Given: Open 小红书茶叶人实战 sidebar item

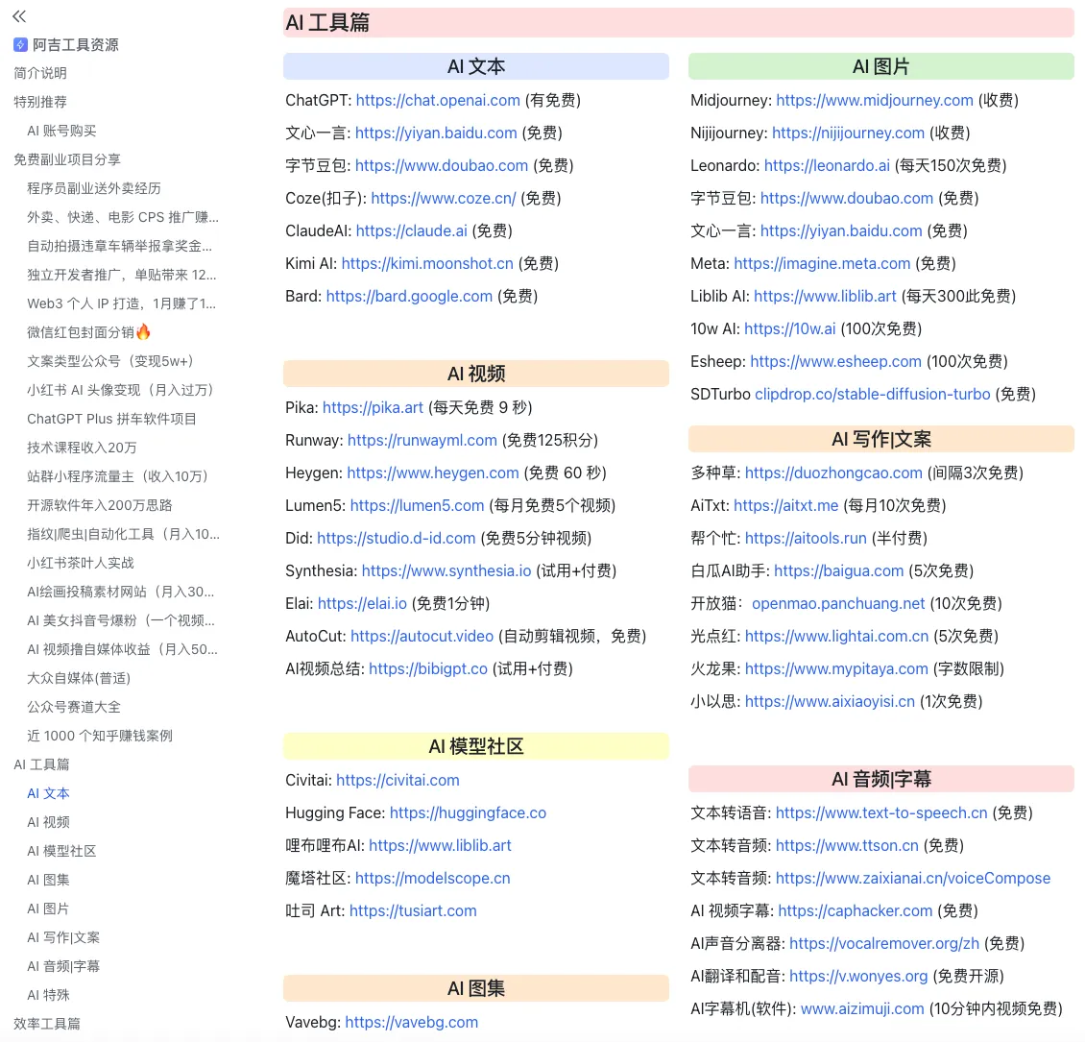Looking at the screenshot, I should 81,563.
